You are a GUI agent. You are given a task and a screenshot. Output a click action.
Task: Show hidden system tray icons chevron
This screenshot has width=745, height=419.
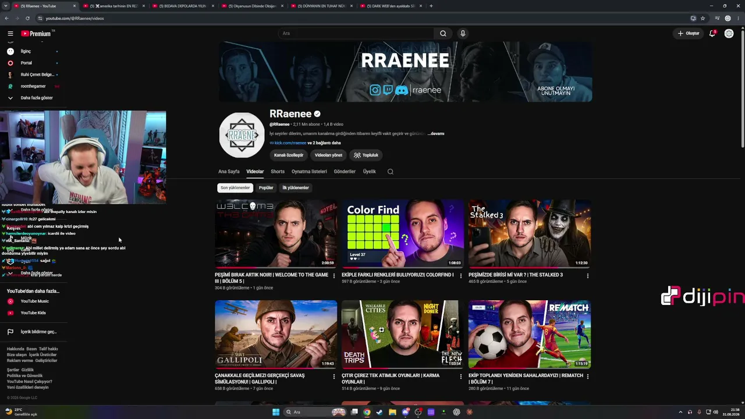[681, 412]
